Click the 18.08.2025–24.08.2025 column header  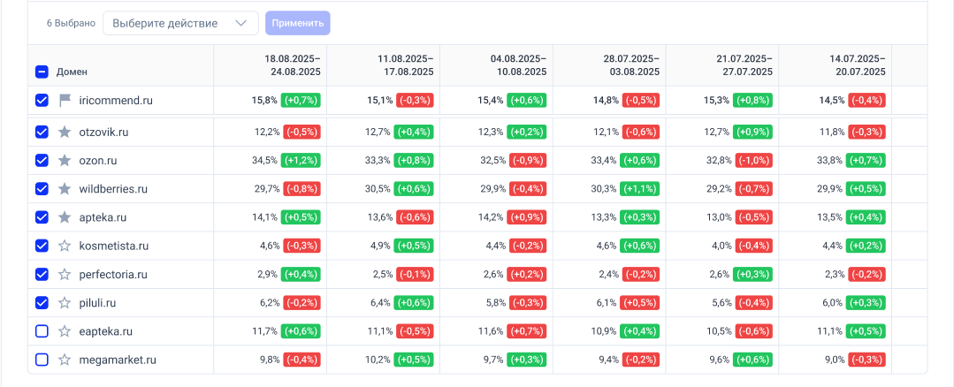(293, 65)
